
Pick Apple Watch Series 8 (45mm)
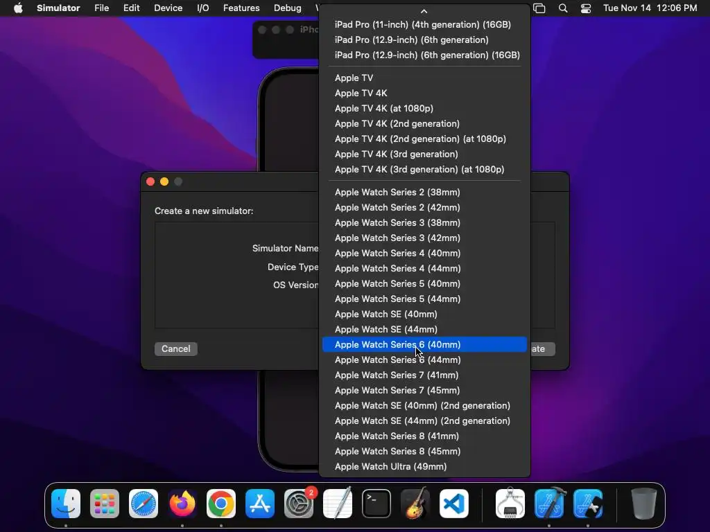point(425,452)
